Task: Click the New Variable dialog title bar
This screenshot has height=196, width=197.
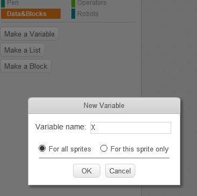Action: [104, 105]
